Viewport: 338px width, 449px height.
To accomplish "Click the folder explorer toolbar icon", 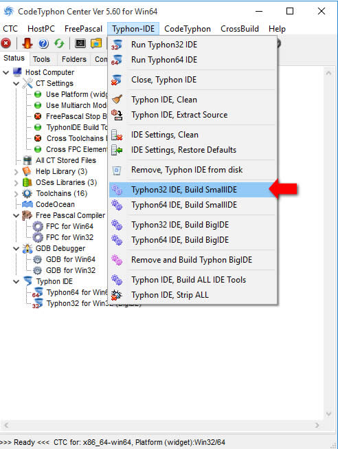I will point(96,43).
